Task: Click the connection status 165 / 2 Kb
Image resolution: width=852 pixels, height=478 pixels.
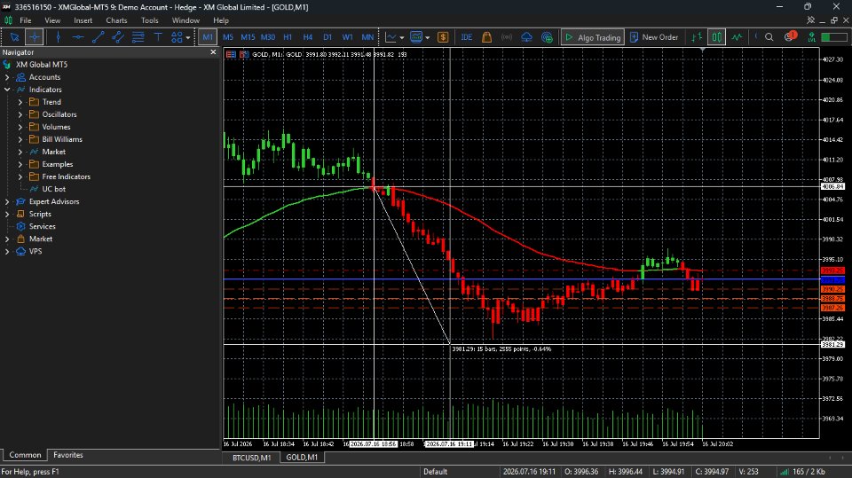Action: (x=804, y=472)
